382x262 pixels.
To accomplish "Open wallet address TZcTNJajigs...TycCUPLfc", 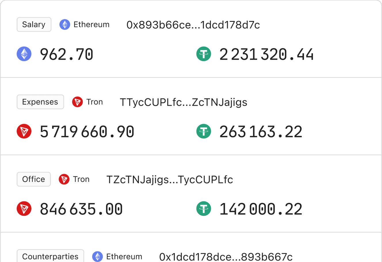I will click(170, 180).
